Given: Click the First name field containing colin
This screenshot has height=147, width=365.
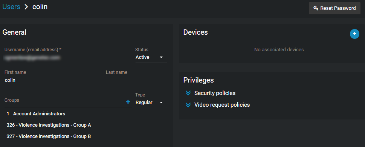Looking at the screenshot, I should point(50,80).
